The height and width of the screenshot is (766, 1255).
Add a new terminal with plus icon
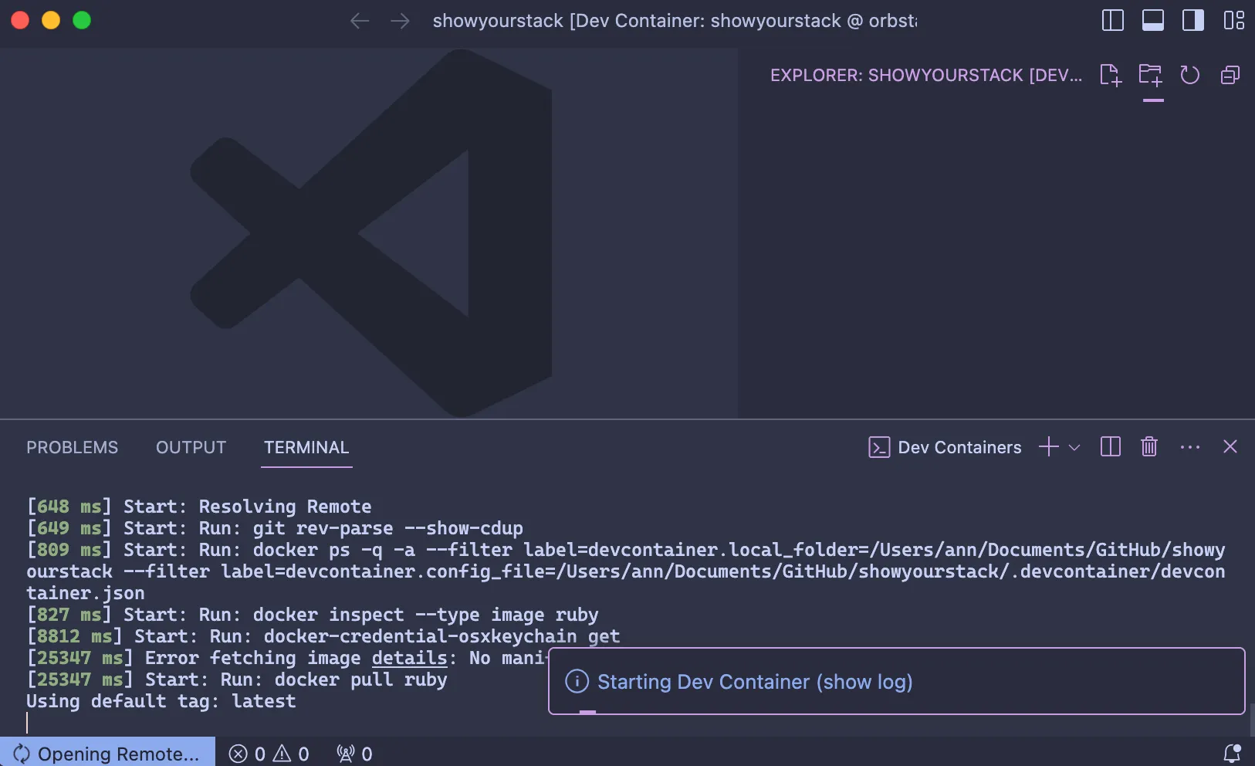pos(1048,447)
